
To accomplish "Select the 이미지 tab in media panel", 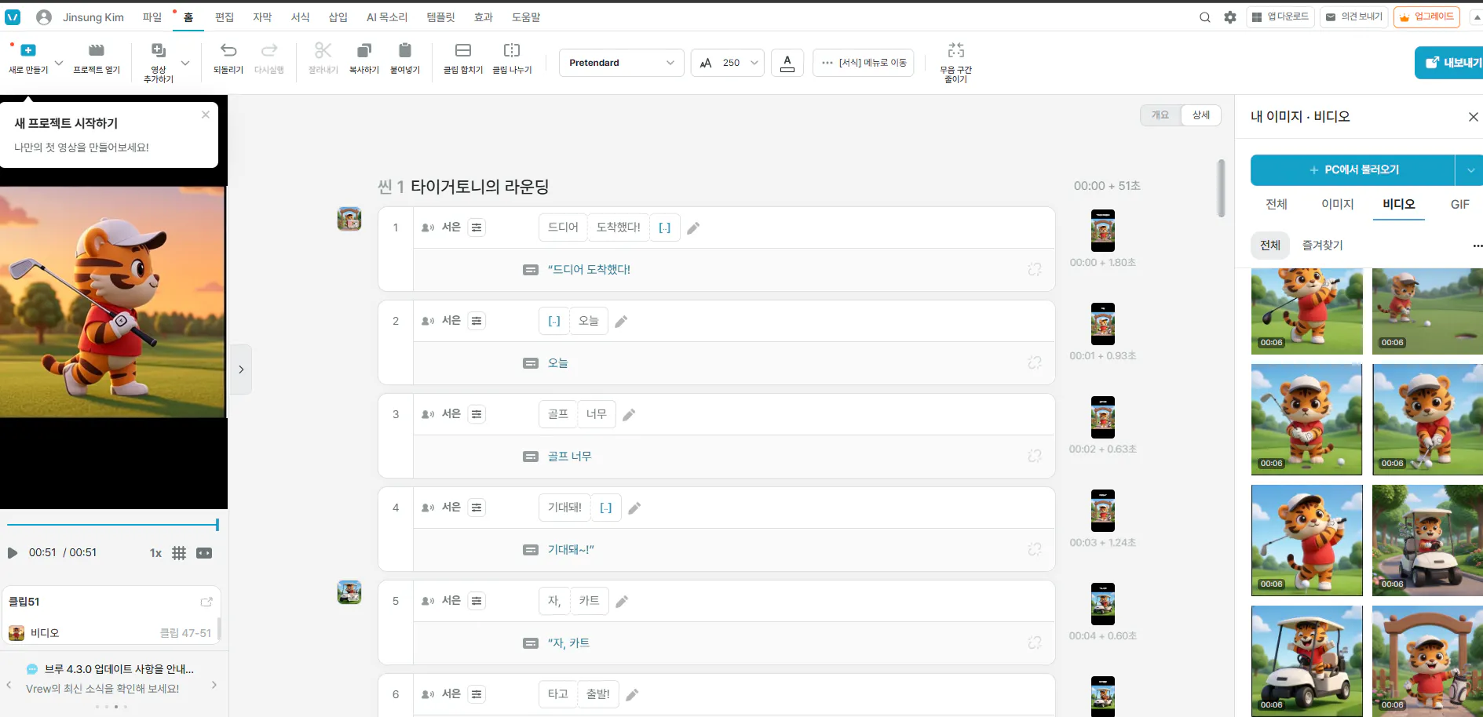I will pyautogui.click(x=1338, y=204).
